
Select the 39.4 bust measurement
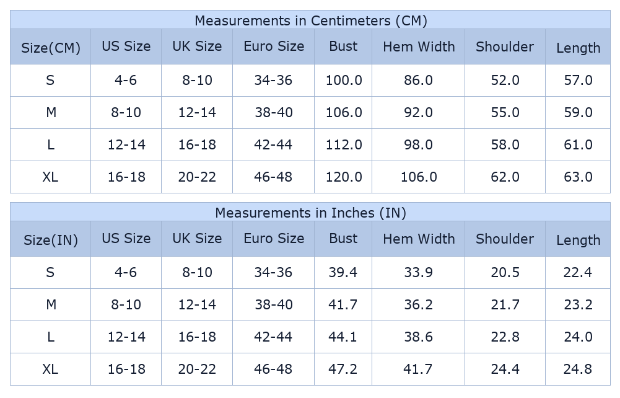(344, 273)
